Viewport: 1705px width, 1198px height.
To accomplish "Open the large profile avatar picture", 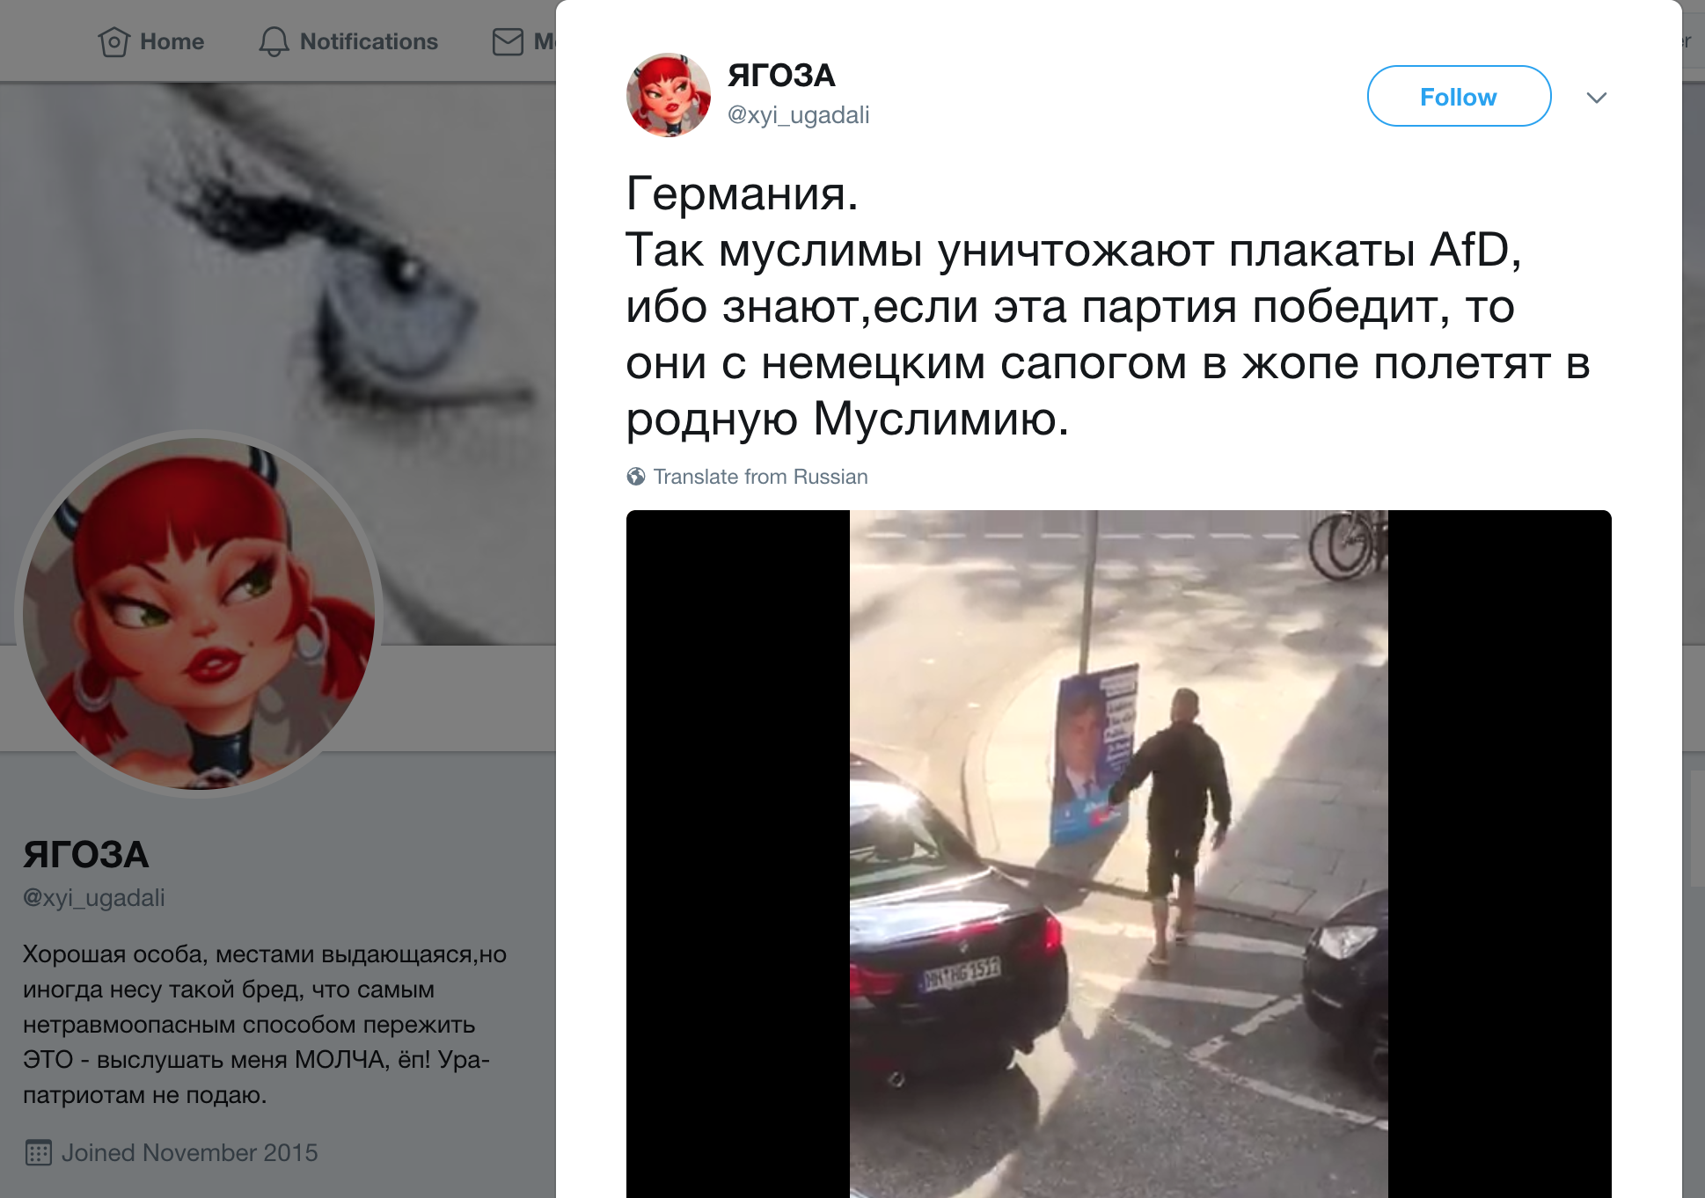I will 199,614.
